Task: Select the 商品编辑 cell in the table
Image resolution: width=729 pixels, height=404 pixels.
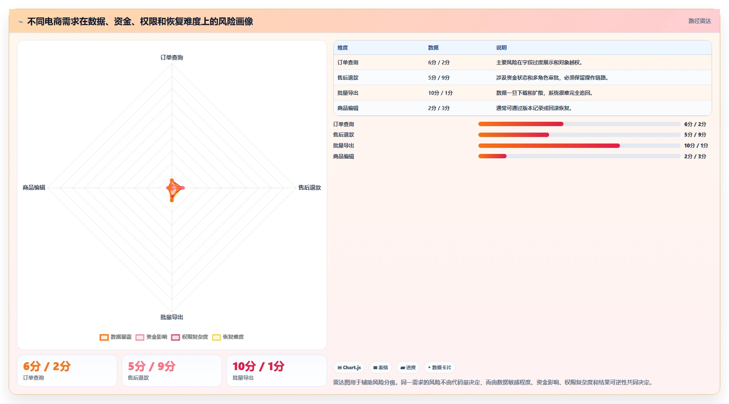Action: point(348,108)
